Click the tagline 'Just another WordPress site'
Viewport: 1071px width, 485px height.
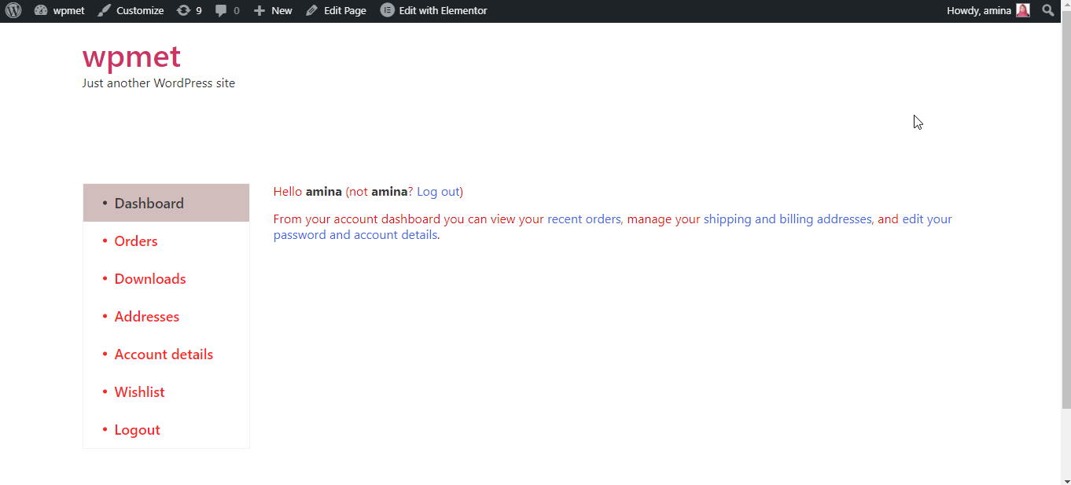click(159, 83)
